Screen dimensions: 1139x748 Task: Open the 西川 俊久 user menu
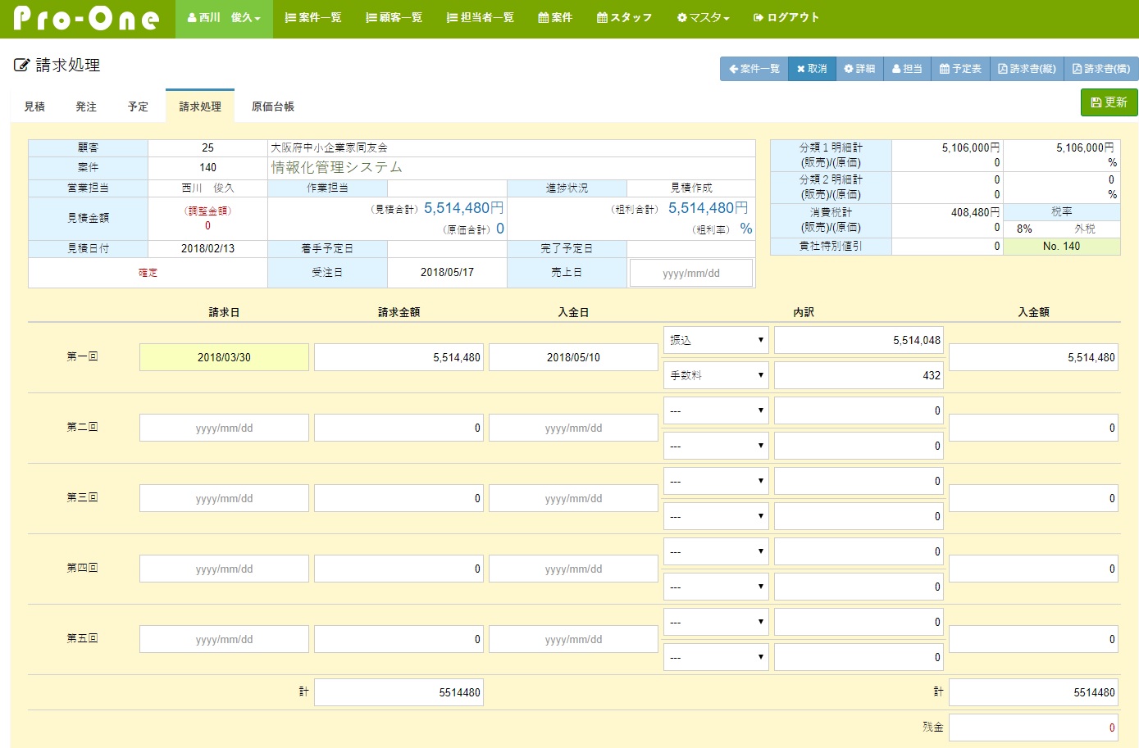(224, 18)
